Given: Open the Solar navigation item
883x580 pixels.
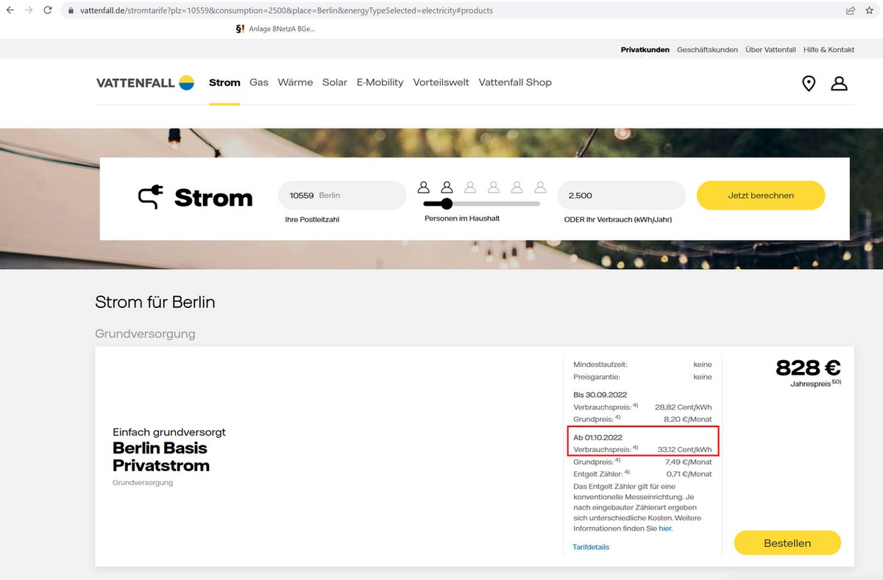Looking at the screenshot, I should [335, 82].
